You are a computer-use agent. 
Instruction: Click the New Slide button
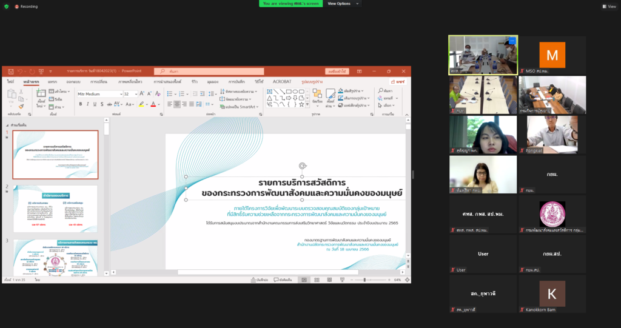(x=41, y=98)
